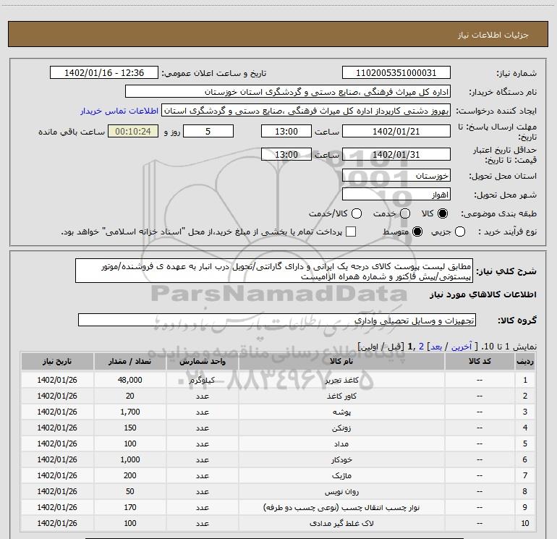Click the general need description text box
557x539 pixels.
pos(274,271)
